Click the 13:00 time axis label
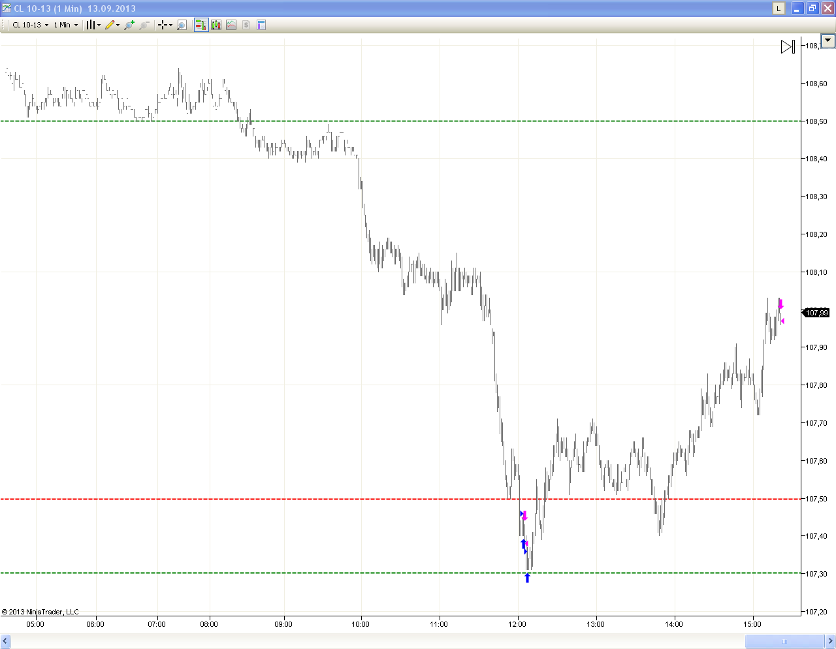Screen dimensions: 836x649 click(x=596, y=624)
